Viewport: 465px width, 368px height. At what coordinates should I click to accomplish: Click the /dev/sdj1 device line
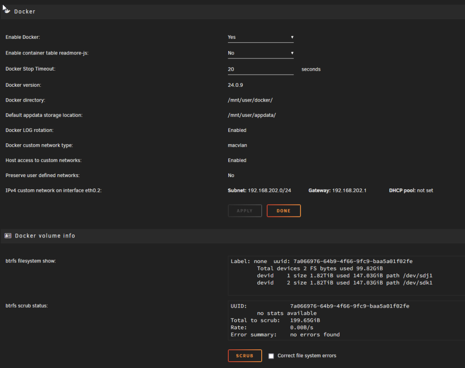(x=345, y=276)
